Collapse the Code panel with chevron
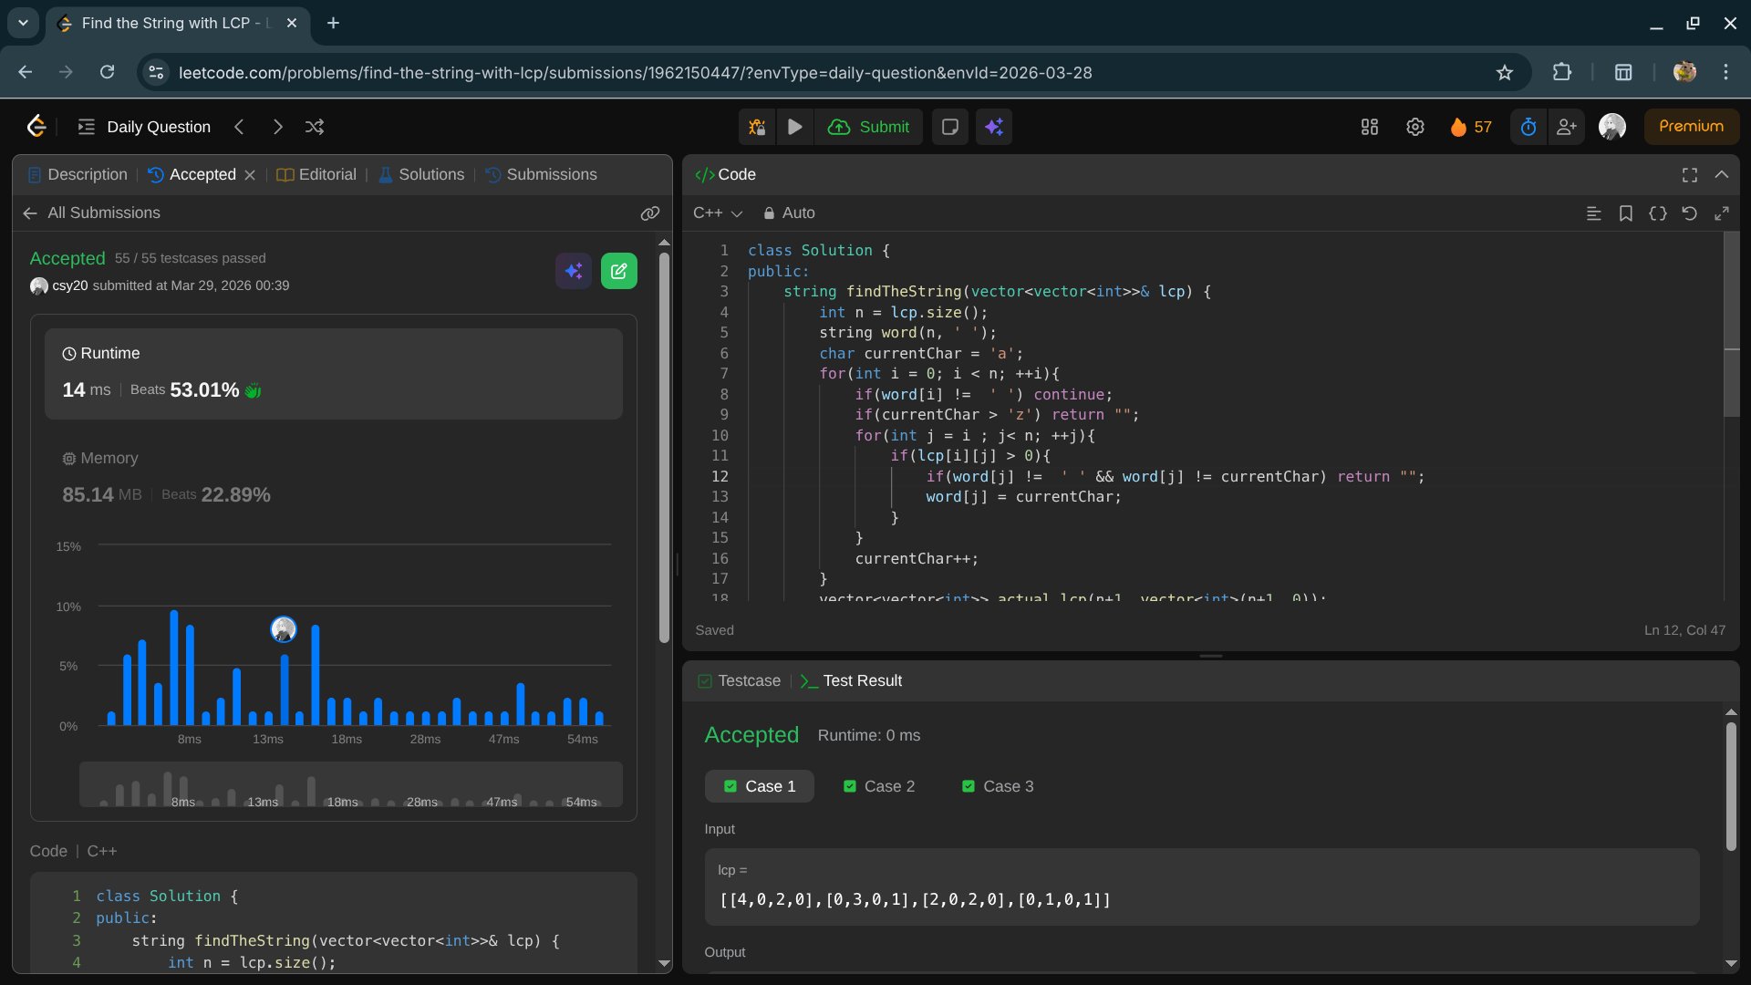Viewport: 1751px width, 985px height. point(1721,174)
